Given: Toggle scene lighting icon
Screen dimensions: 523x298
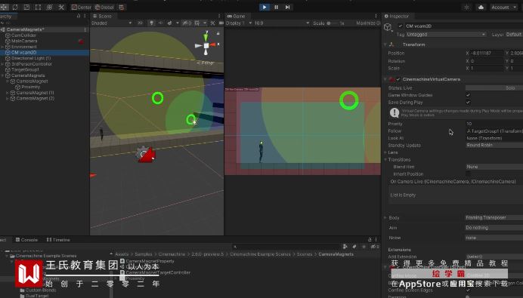Looking at the screenshot, I should coord(151,23).
